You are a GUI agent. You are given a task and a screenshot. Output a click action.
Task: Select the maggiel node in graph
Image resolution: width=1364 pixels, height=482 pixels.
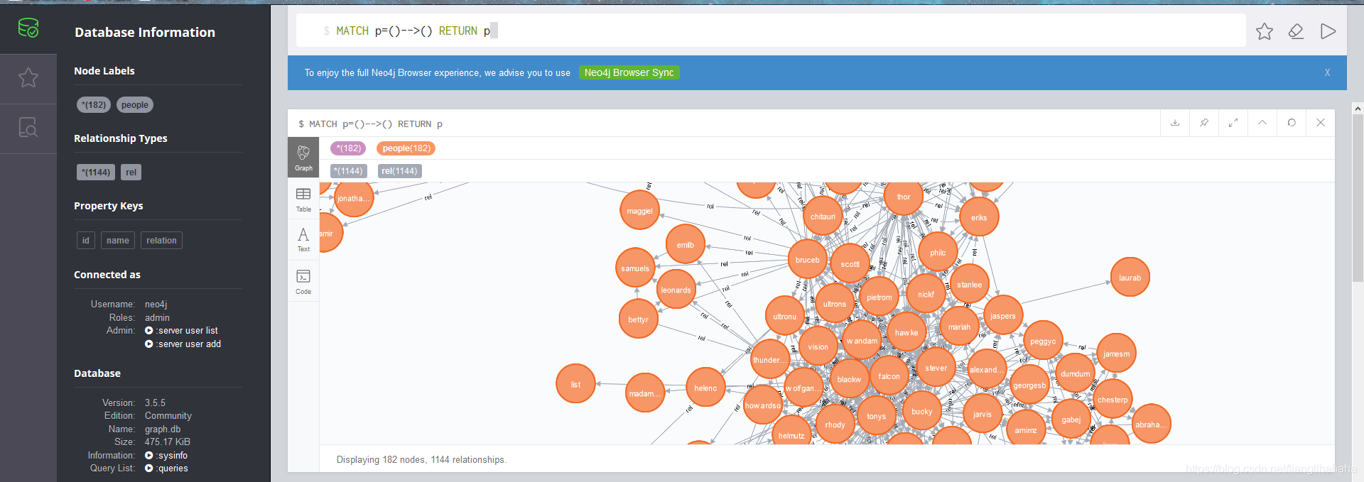(x=639, y=211)
